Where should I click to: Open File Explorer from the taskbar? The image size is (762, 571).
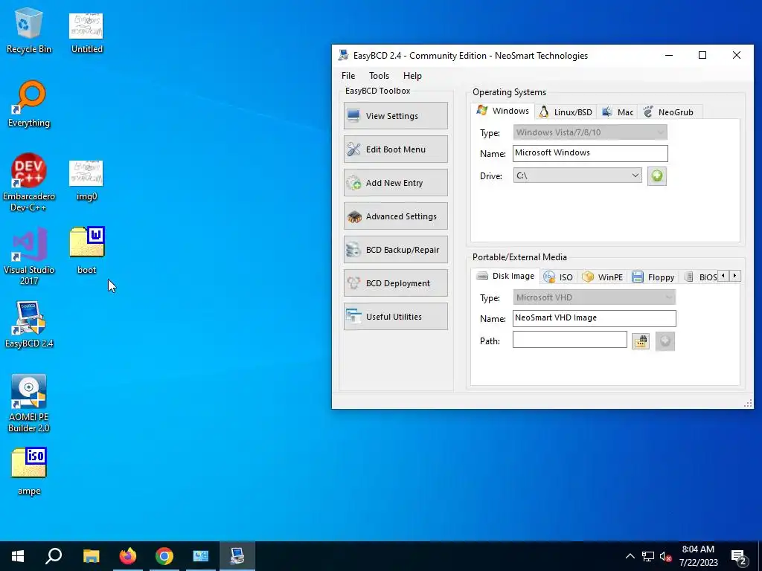pos(91,556)
